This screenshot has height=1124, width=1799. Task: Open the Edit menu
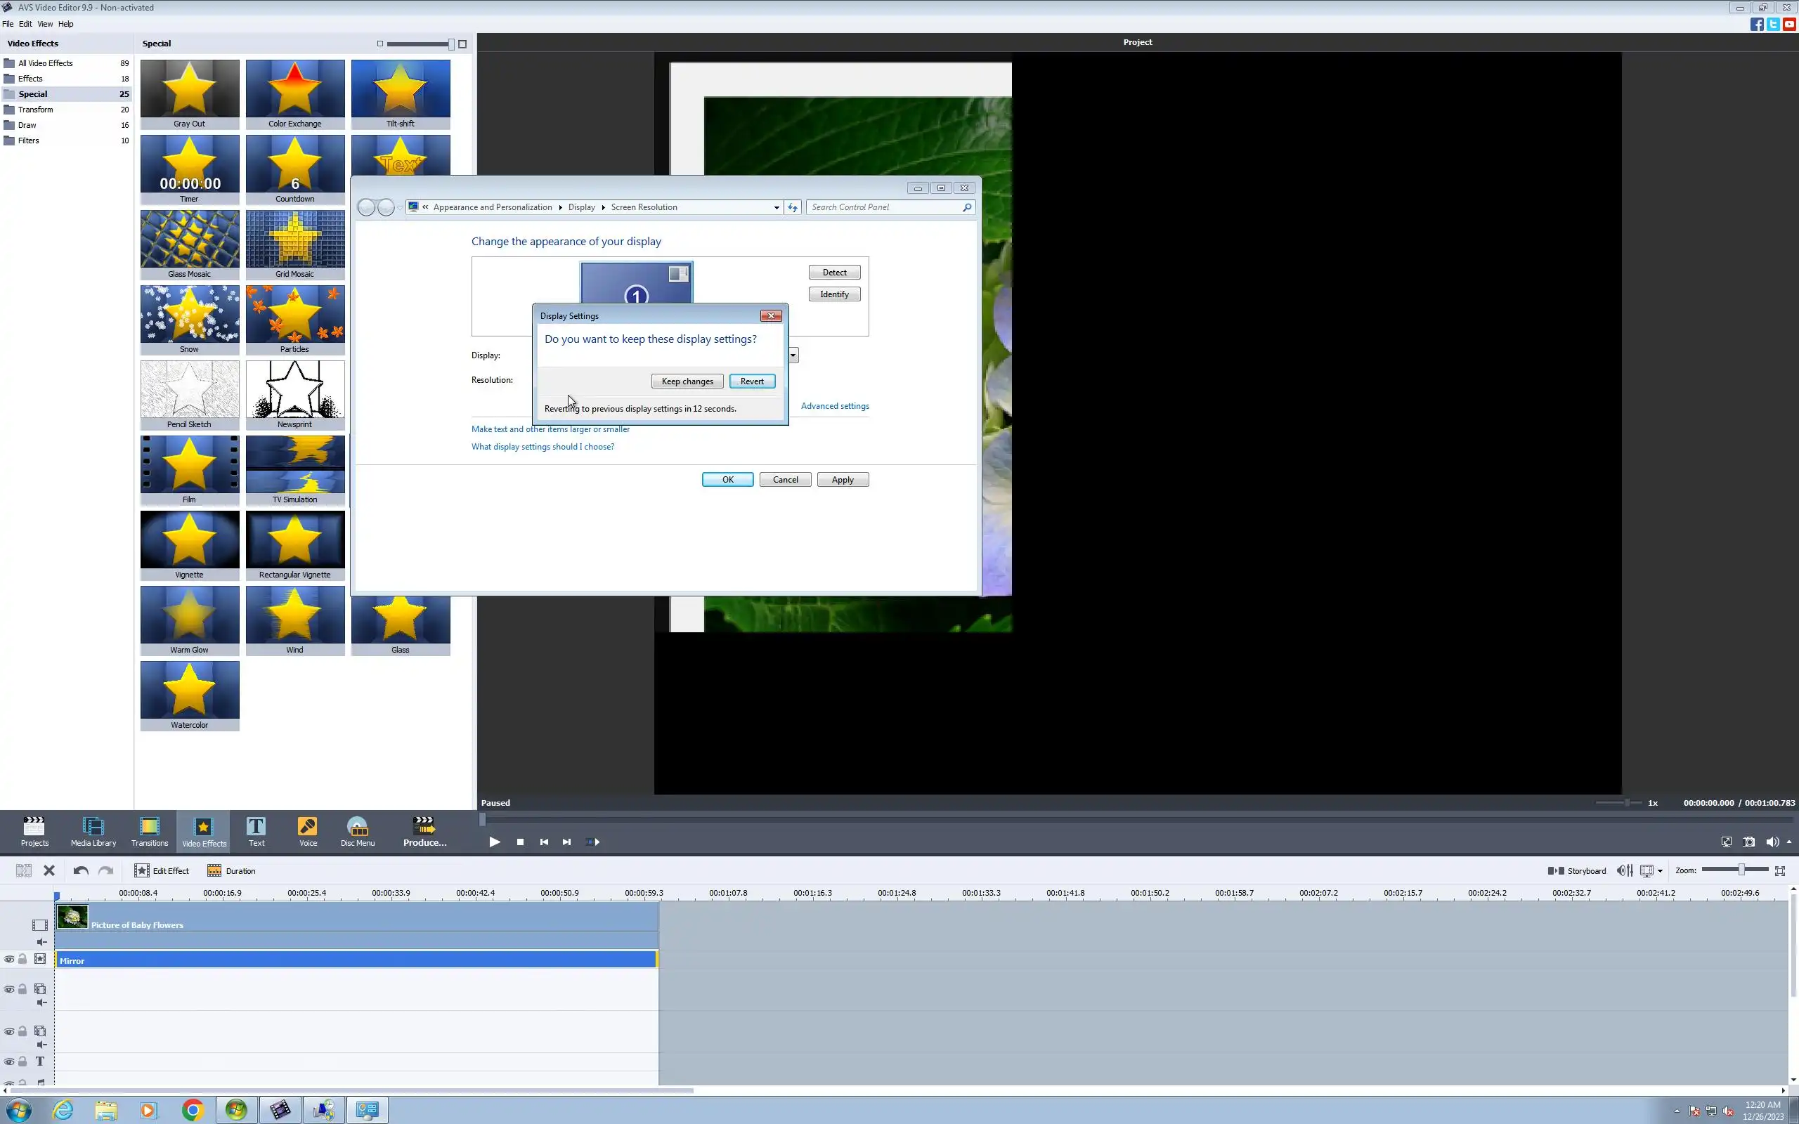click(x=25, y=24)
